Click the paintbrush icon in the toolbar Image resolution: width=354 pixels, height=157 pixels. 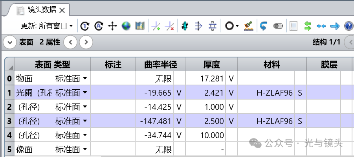click(x=249, y=26)
